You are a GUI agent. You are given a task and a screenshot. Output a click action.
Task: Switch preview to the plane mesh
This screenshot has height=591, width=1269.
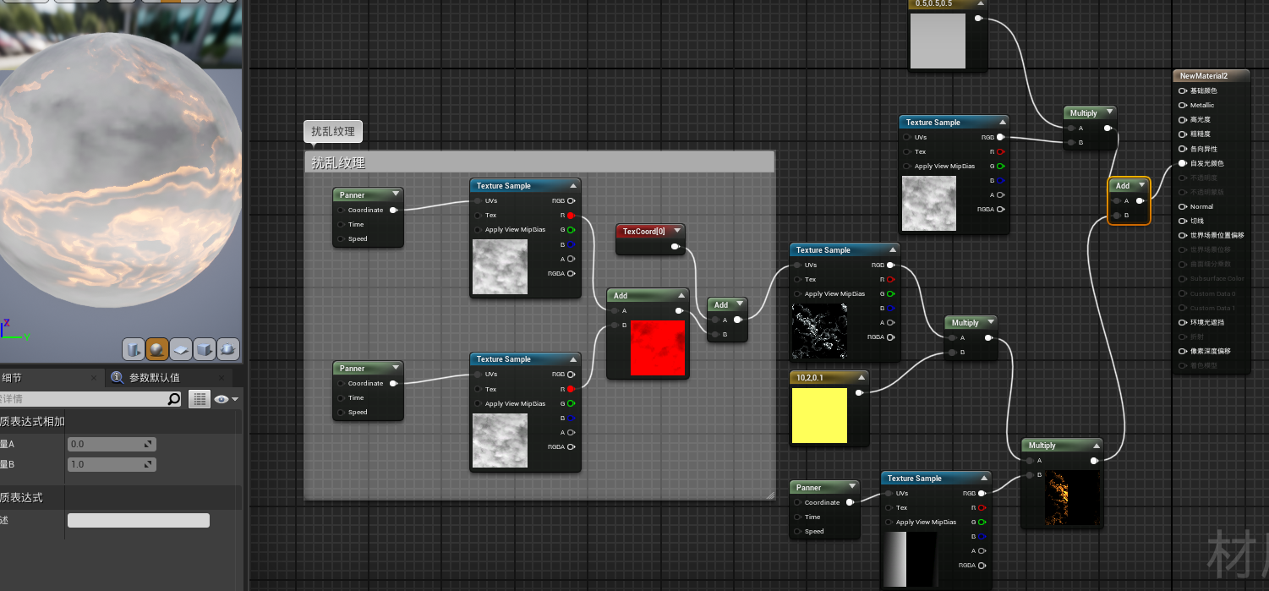[x=181, y=348]
